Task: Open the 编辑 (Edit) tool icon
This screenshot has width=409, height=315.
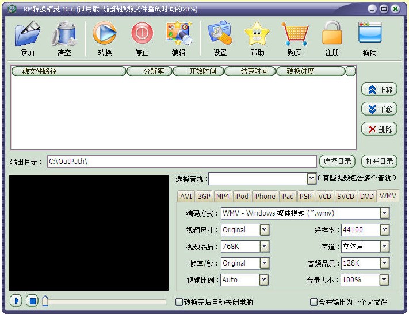Action: (x=179, y=33)
